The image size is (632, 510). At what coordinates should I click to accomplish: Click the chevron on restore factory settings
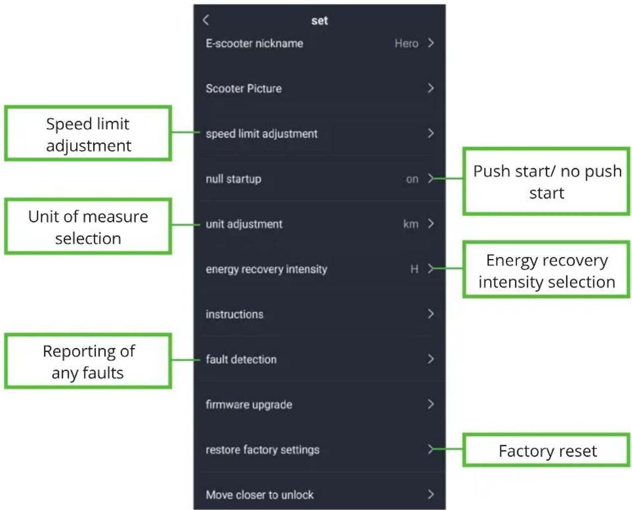click(x=431, y=449)
